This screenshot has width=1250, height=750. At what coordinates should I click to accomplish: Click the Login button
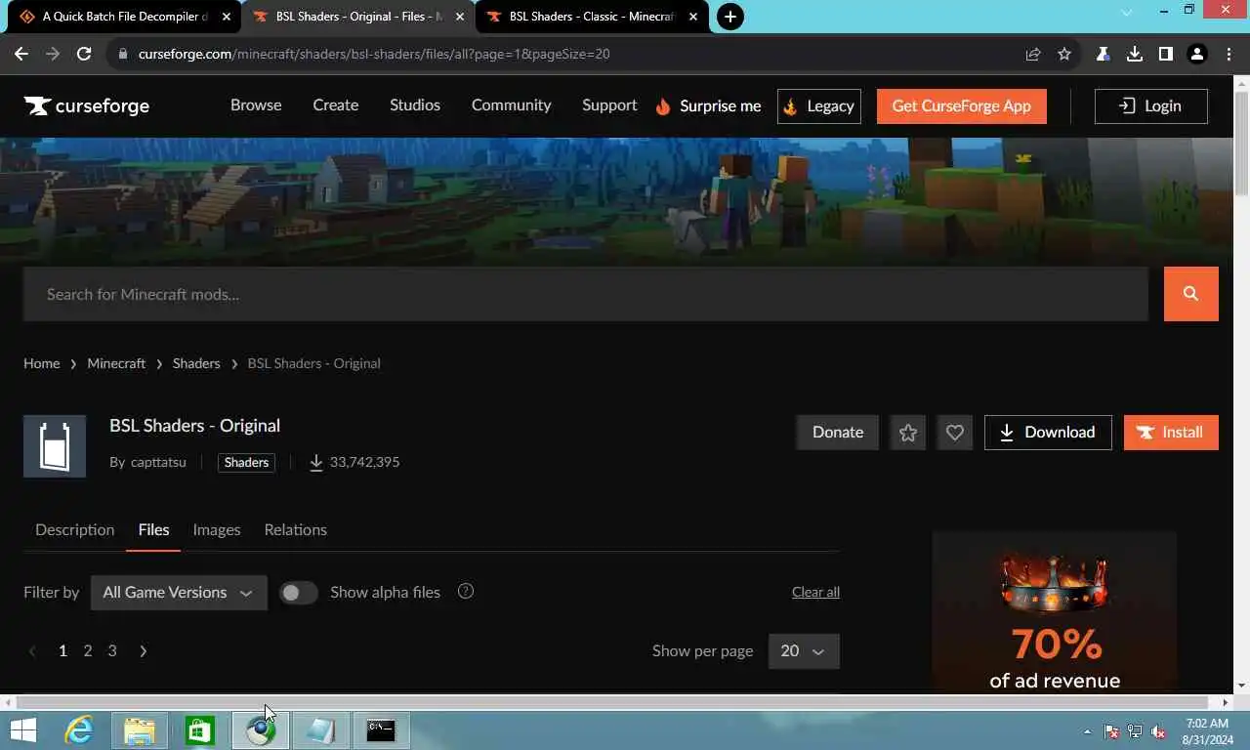pyautogui.click(x=1151, y=105)
